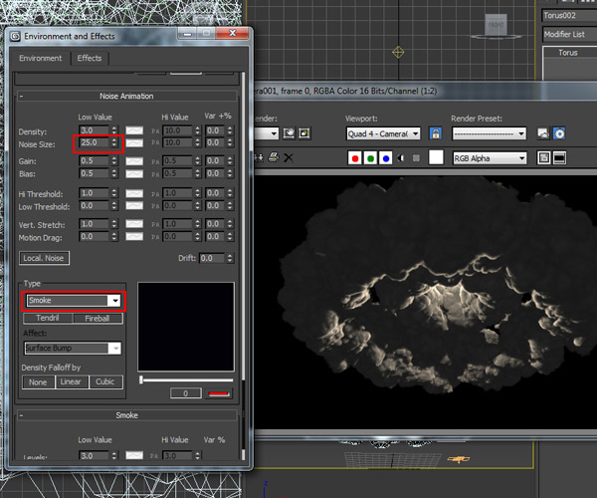This screenshot has width=597, height=498.
Task: Click the print image icon
Action: click(272, 157)
